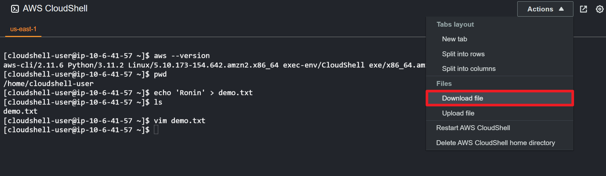Focus the terminal prompt cursor
The width and height of the screenshot is (606, 176).
pos(156,130)
